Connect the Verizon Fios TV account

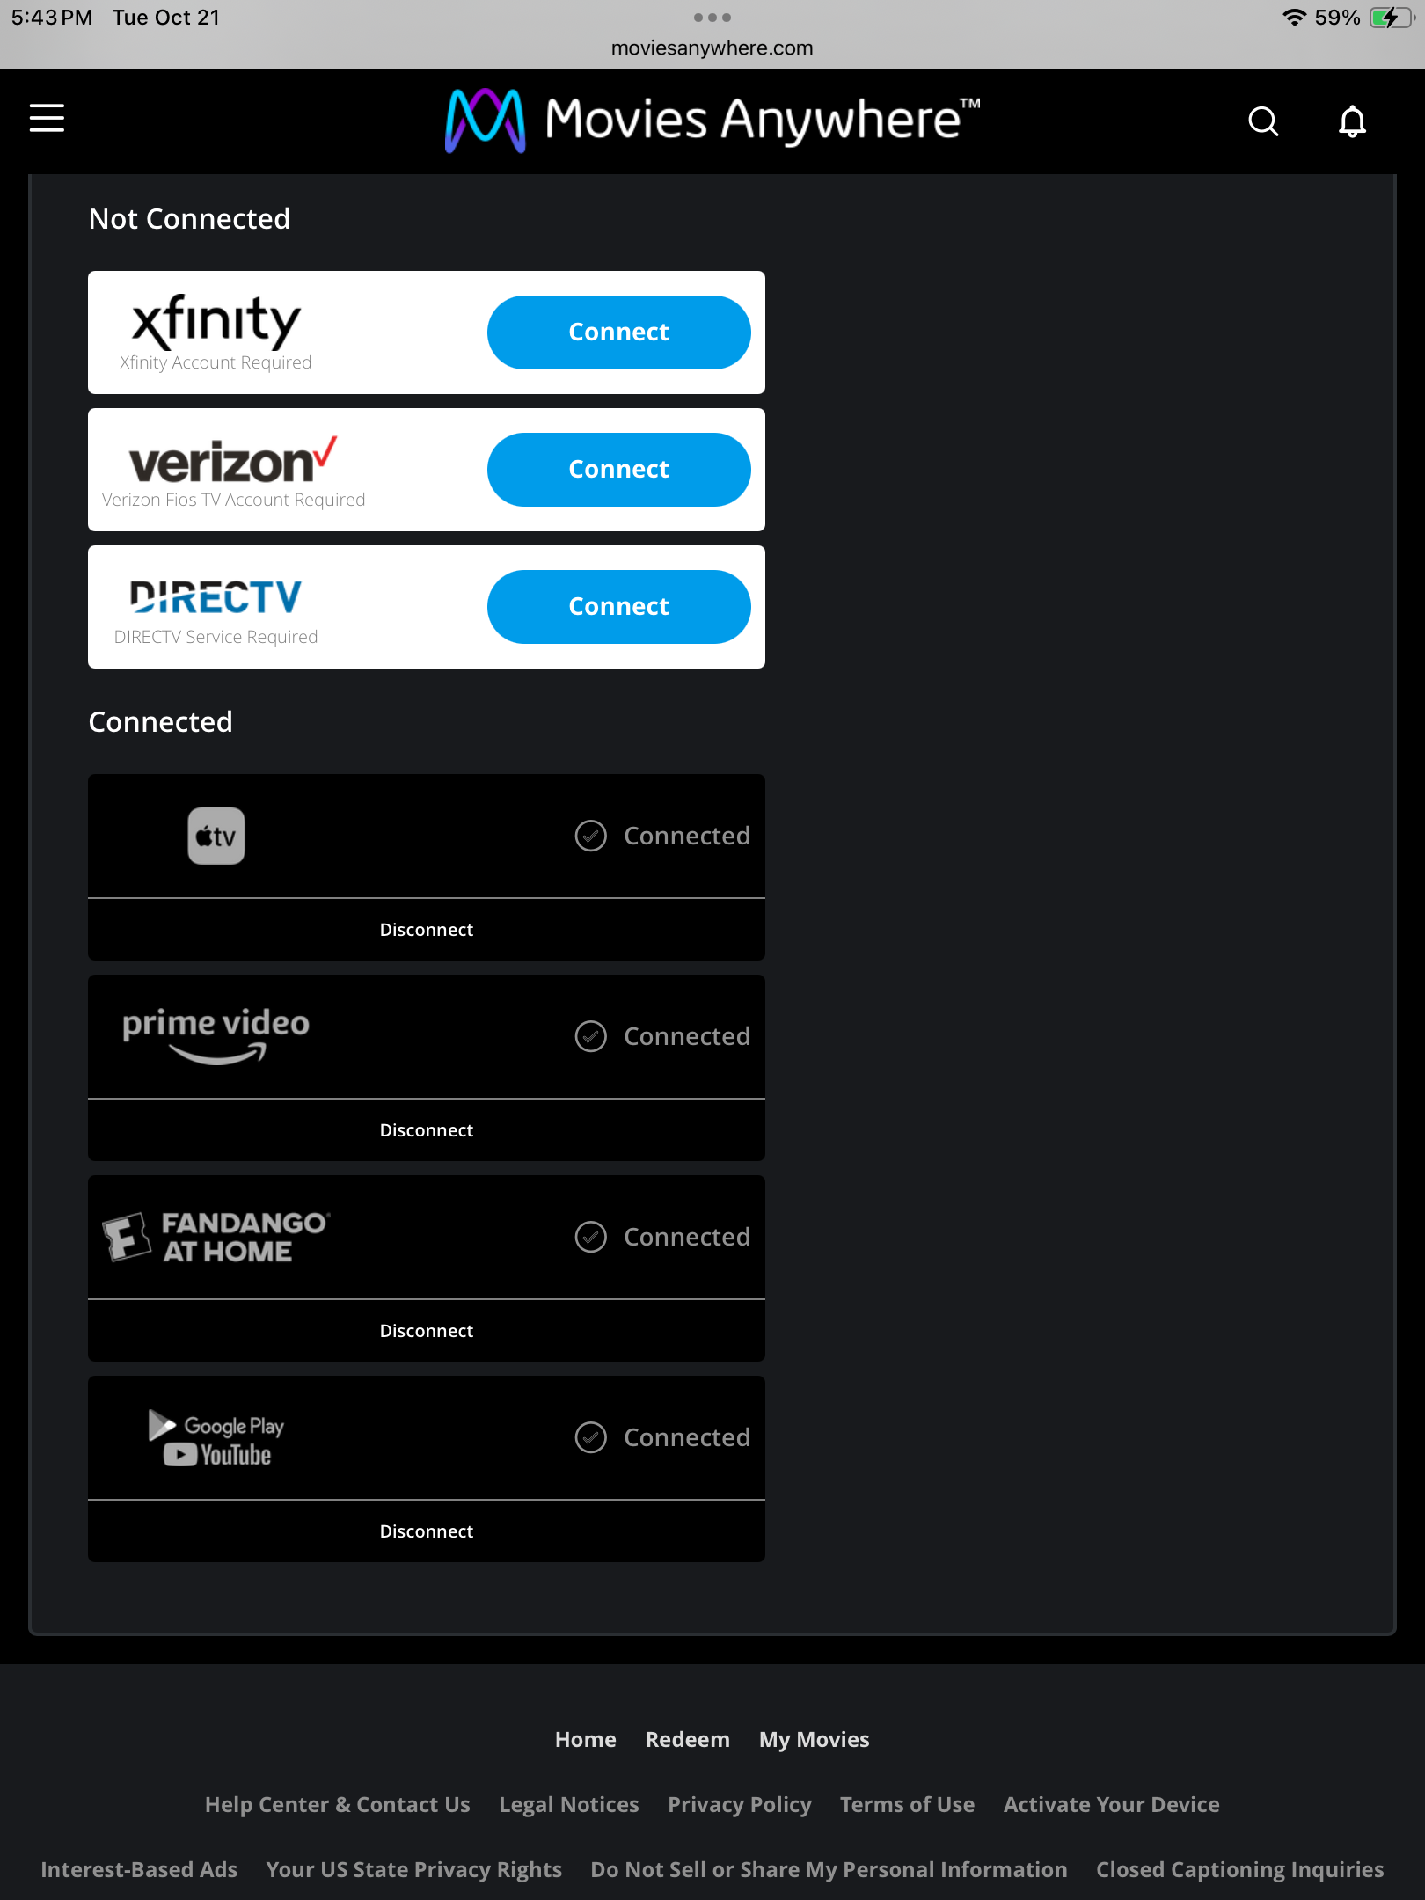(618, 470)
